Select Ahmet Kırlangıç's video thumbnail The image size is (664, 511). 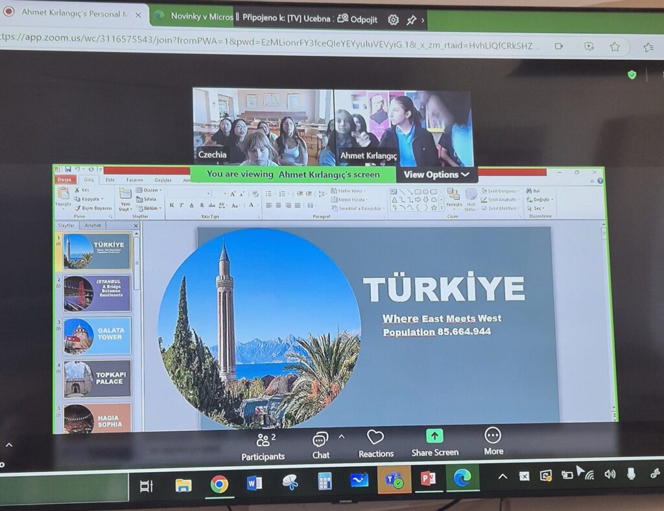(404, 129)
